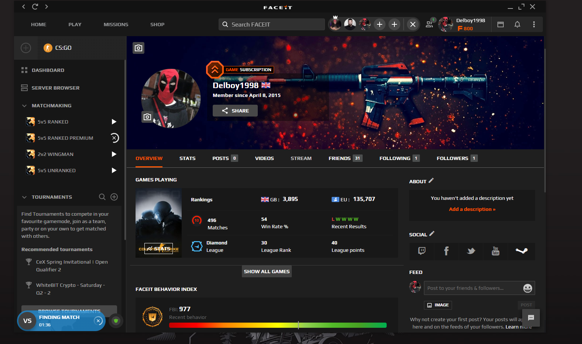Open the anti-cheat shield icon
The width and height of the screenshot is (582, 344).
click(x=116, y=321)
